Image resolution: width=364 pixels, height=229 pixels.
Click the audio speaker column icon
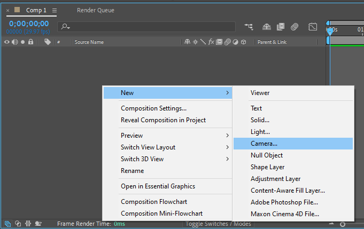14,42
